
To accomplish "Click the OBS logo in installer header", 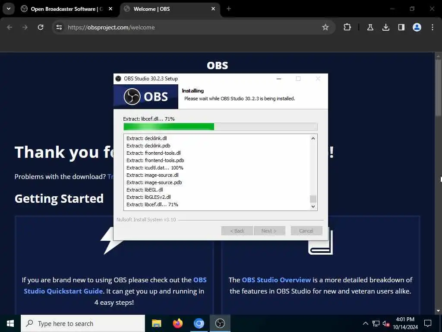I will (146, 96).
